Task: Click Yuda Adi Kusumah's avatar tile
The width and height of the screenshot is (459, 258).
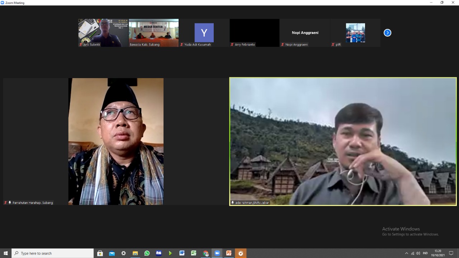Action: click(x=204, y=33)
